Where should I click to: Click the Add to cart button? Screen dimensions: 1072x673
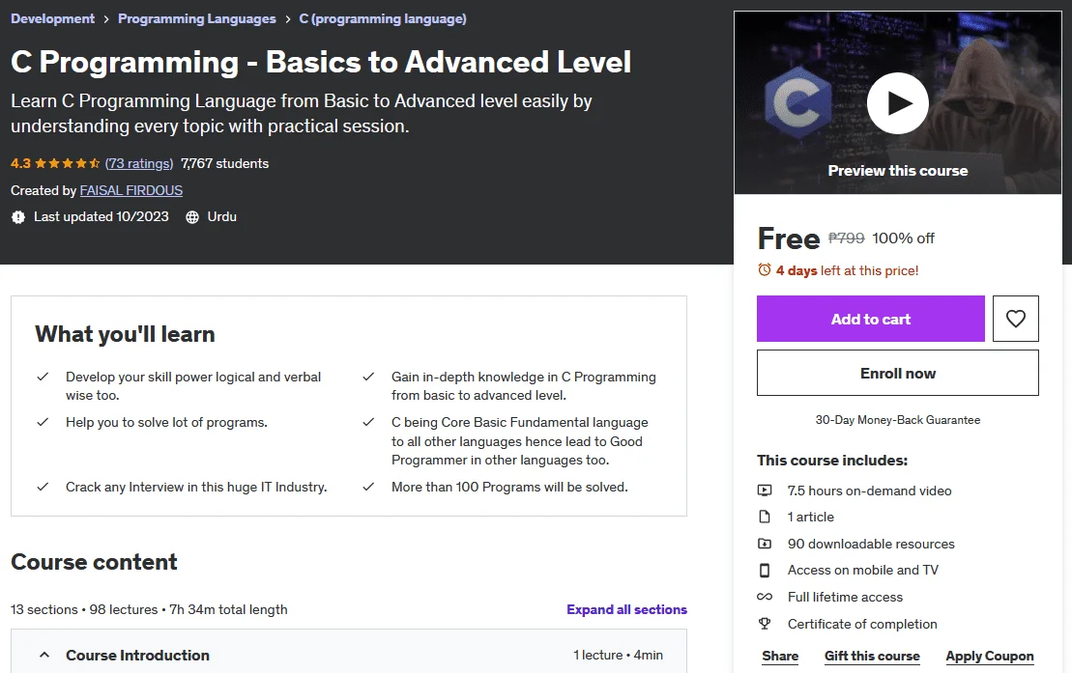[x=870, y=319]
